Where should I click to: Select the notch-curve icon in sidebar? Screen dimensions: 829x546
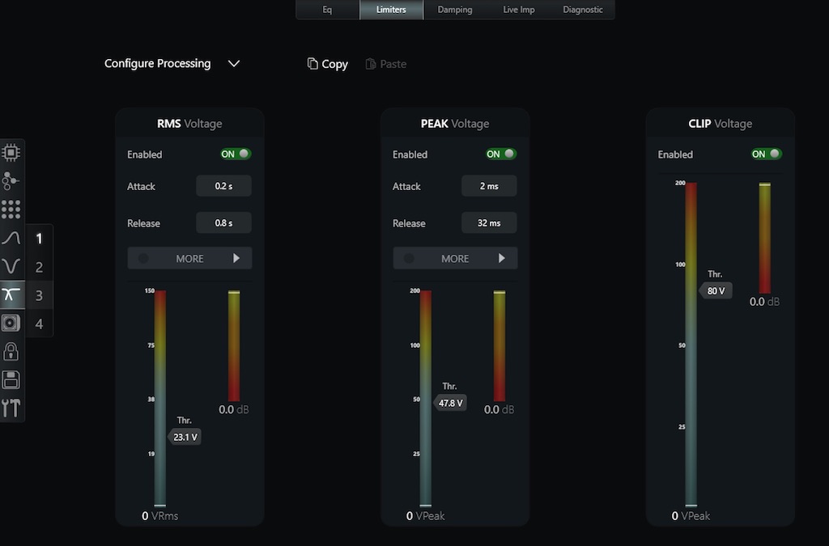click(11, 267)
